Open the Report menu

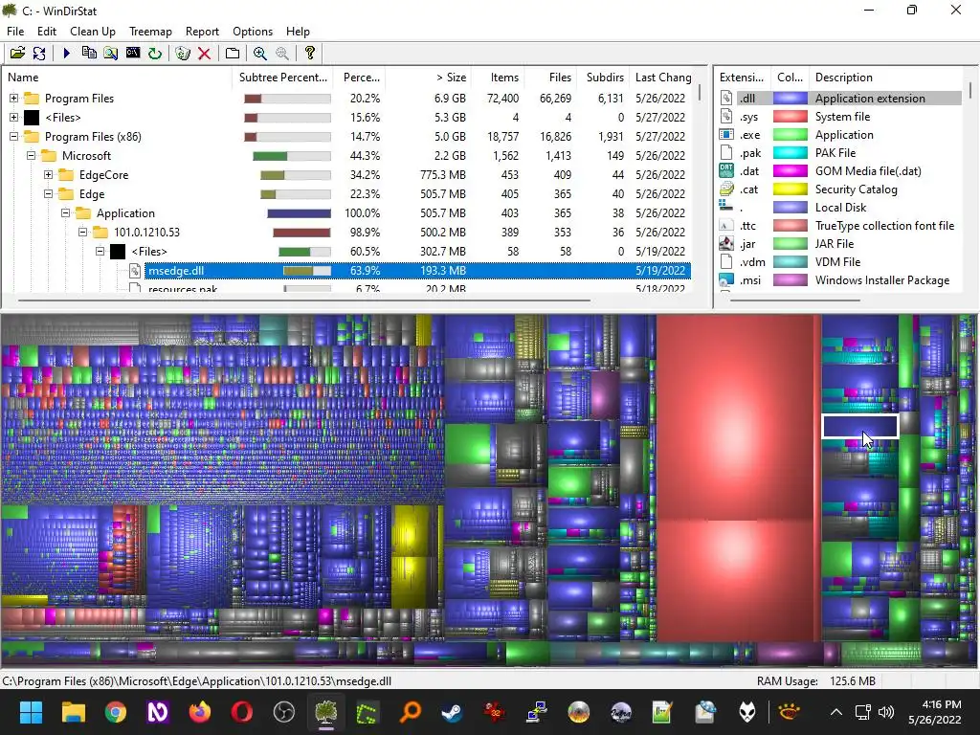(x=202, y=32)
